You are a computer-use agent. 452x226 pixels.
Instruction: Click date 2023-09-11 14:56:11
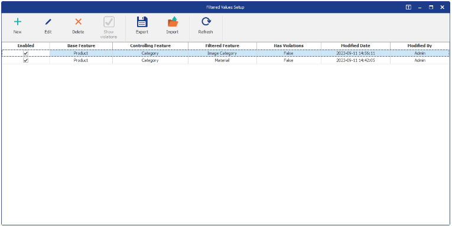click(x=356, y=53)
